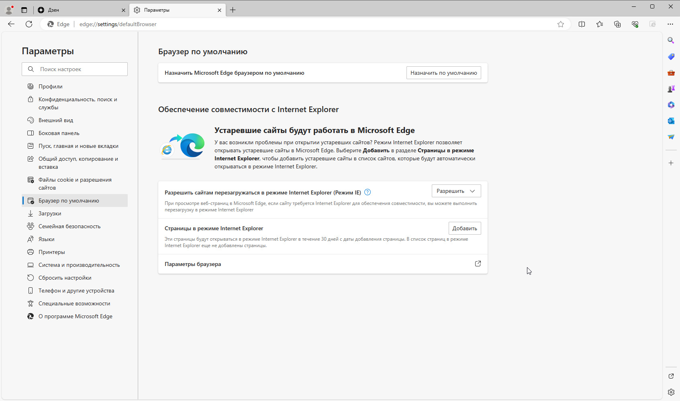Open the sidebar Tools briefcase icon
Viewport: 680px width, 401px height.
pos(671,73)
